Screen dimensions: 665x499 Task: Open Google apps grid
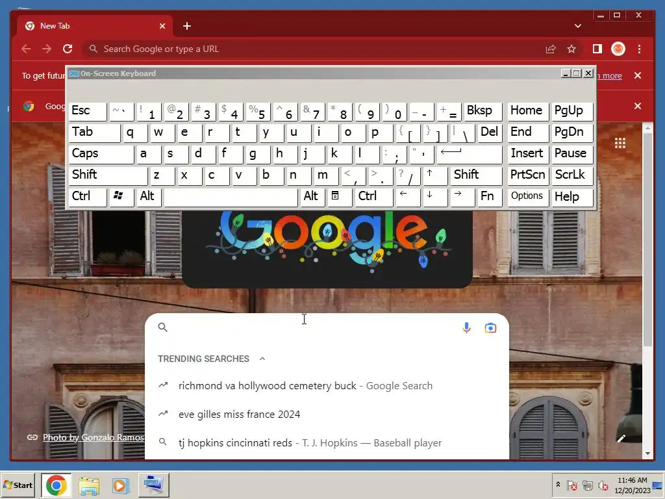[620, 143]
